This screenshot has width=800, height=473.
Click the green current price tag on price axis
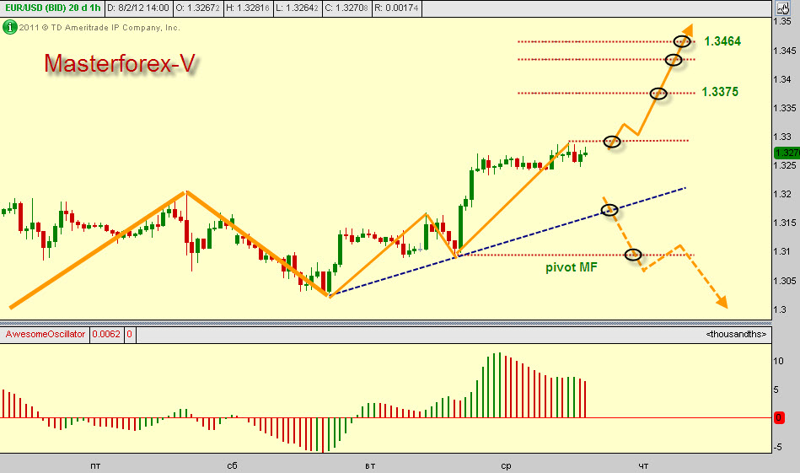tap(786, 153)
